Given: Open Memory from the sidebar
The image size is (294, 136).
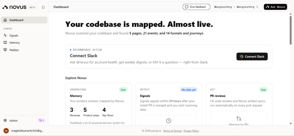Looking at the screenshot, I should pos(24,43).
